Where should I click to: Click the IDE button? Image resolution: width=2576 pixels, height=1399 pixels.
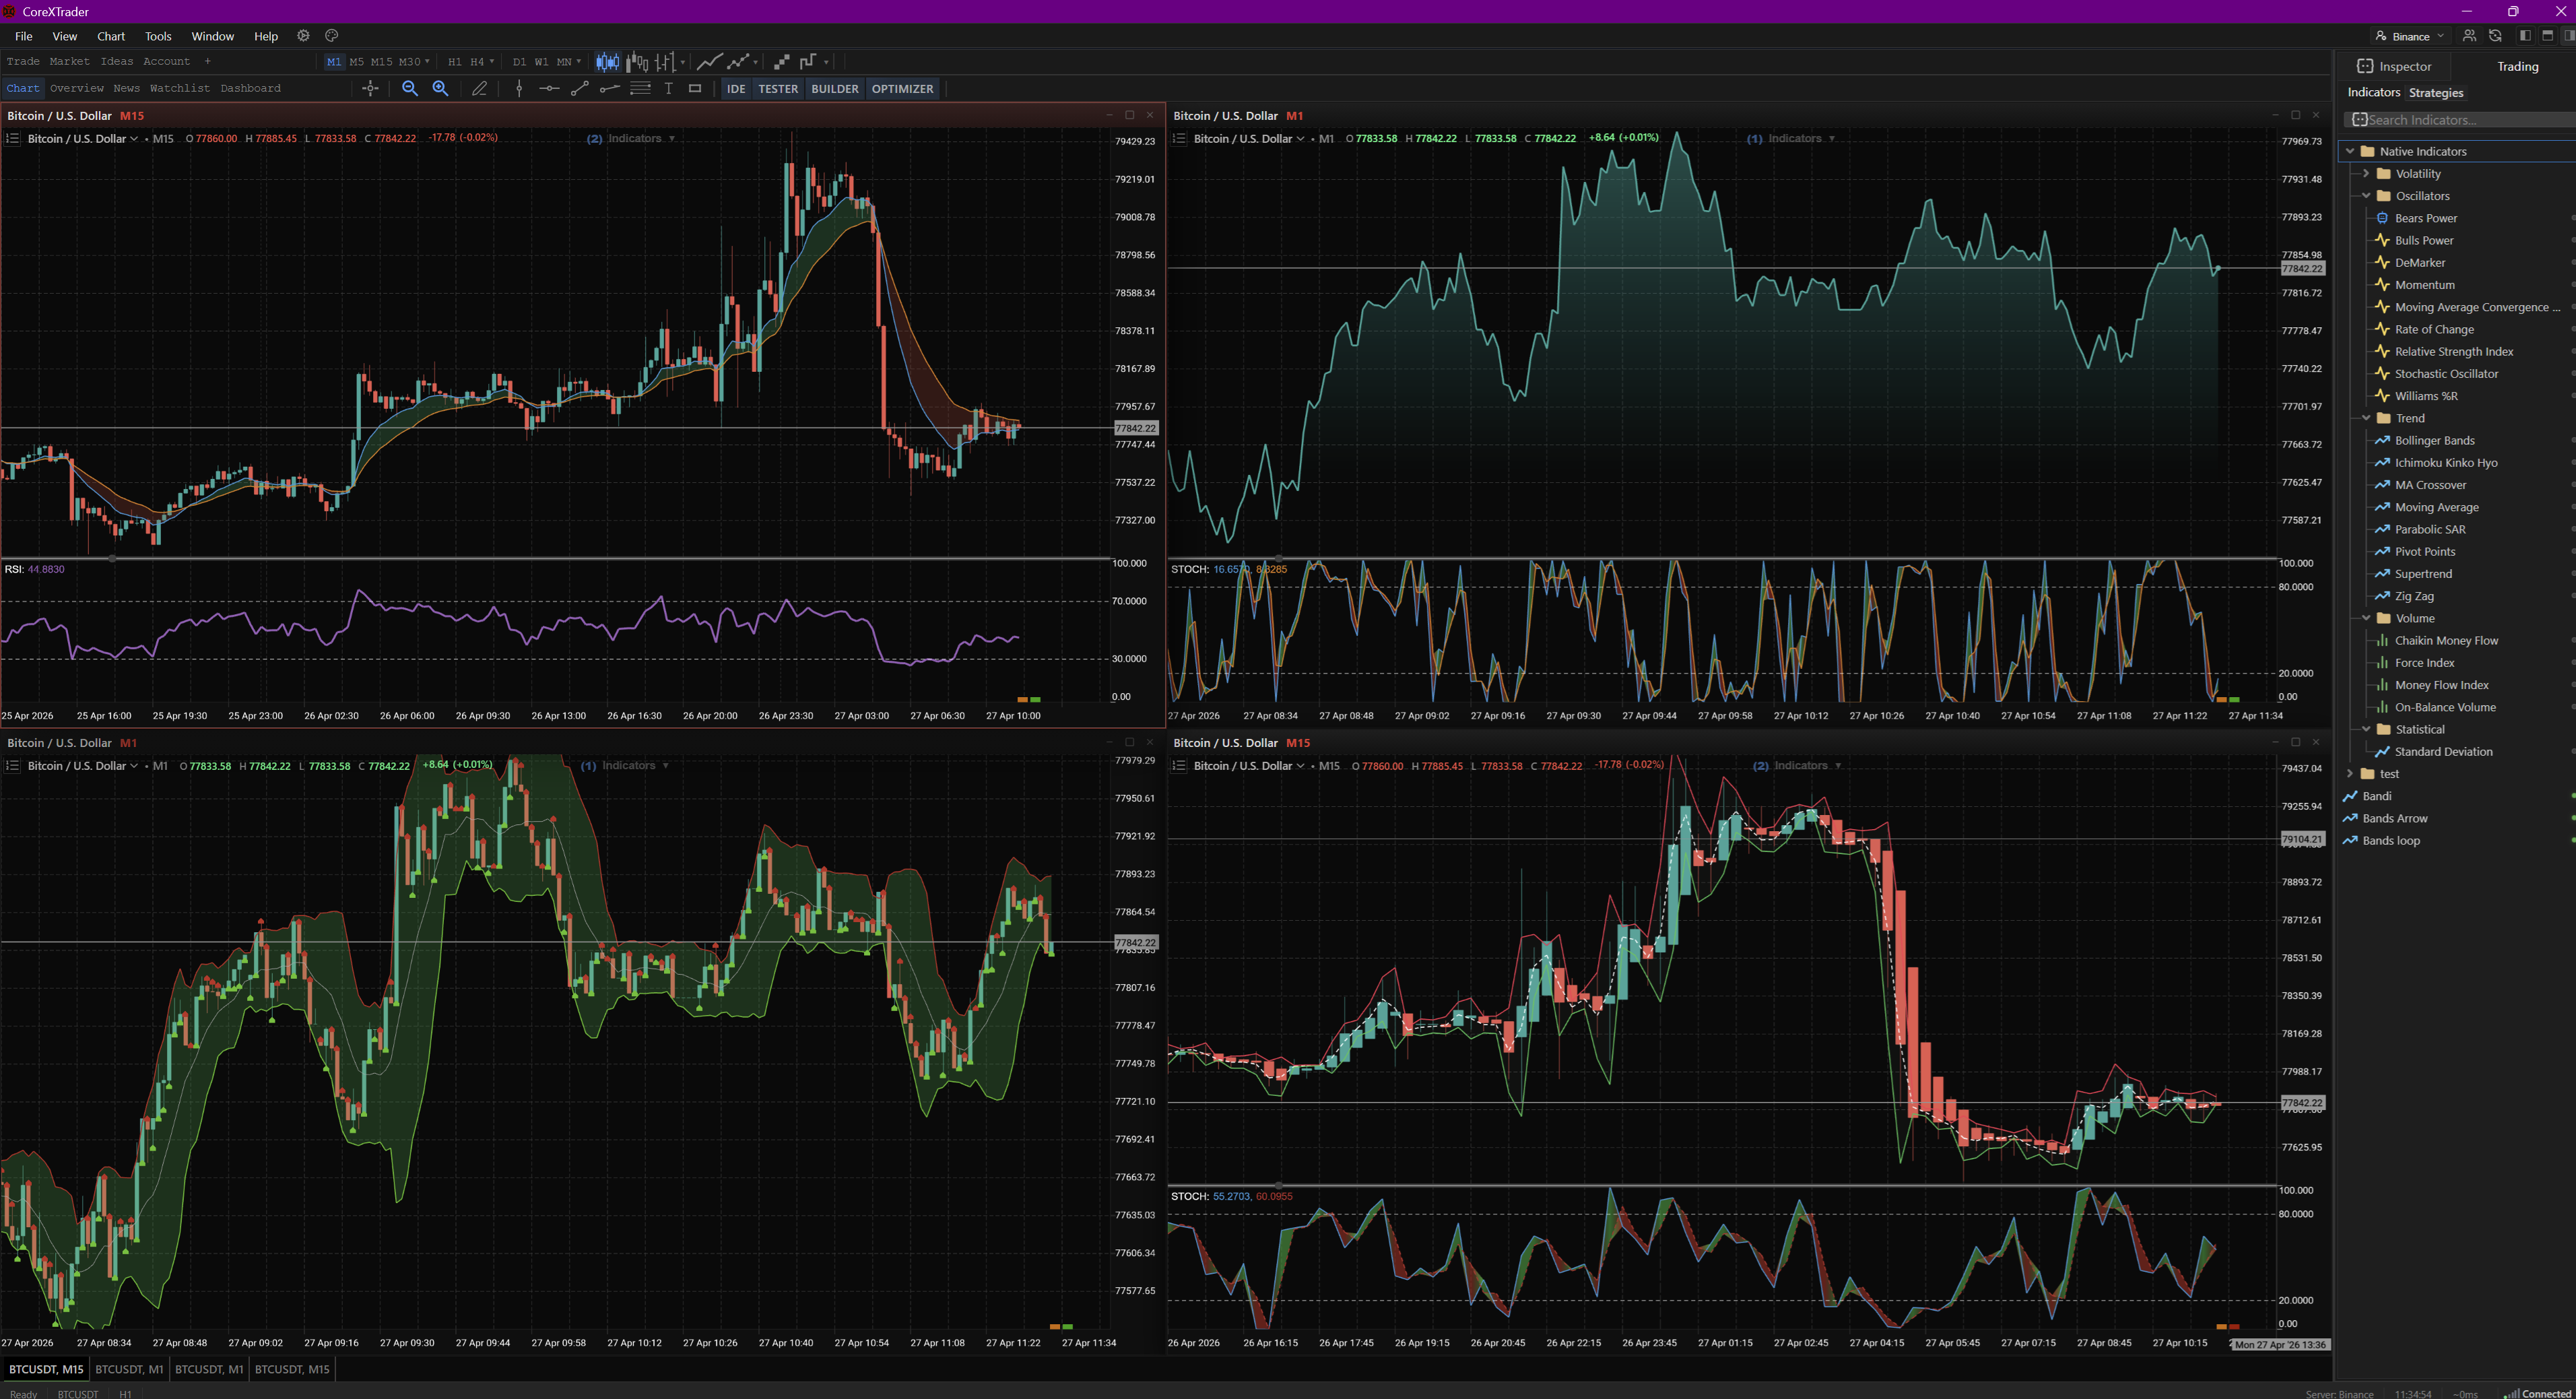pyautogui.click(x=736, y=89)
